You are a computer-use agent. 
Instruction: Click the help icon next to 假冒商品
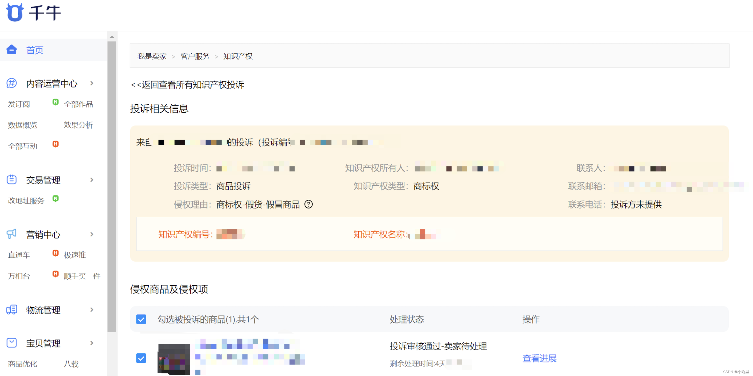point(308,204)
